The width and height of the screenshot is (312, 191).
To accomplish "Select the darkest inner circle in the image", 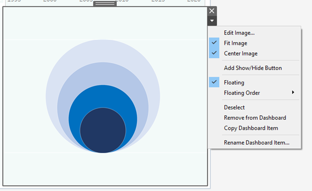I will coord(103,128).
